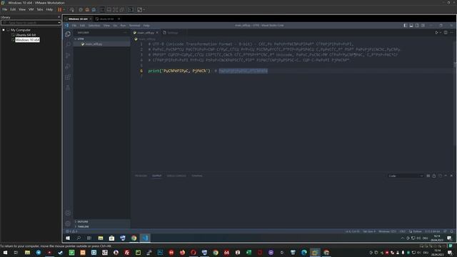Open Library search field dropdown arrow
Viewport: 457px width, 257px height.
[59, 23]
